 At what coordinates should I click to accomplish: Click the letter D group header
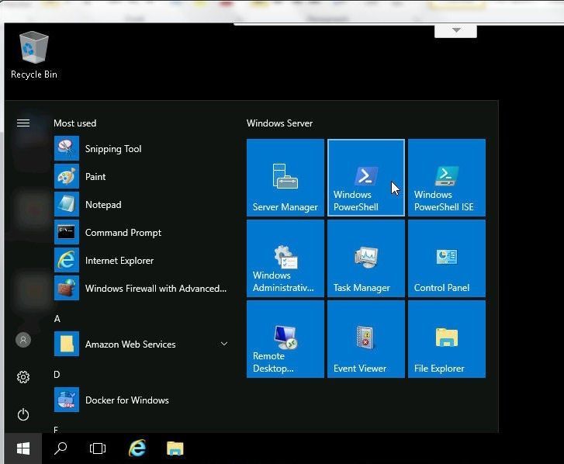[x=57, y=375]
